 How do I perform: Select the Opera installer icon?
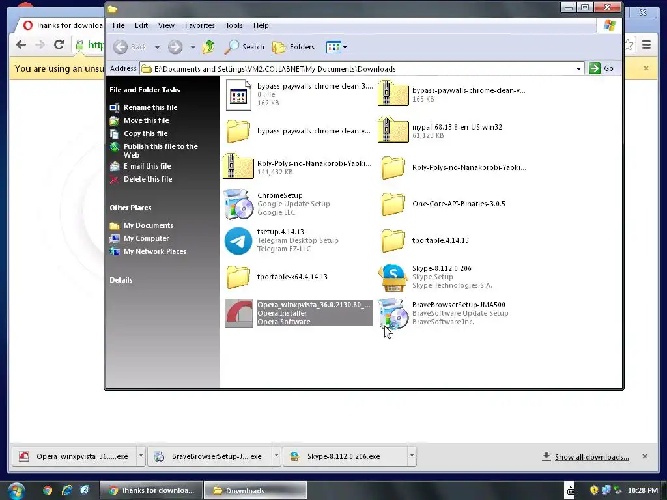pyautogui.click(x=238, y=313)
